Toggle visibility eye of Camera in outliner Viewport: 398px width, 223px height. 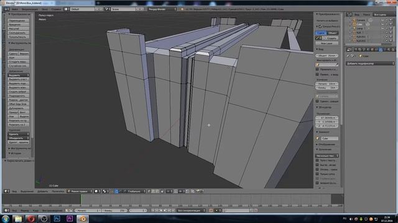click(x=382, y=20)
